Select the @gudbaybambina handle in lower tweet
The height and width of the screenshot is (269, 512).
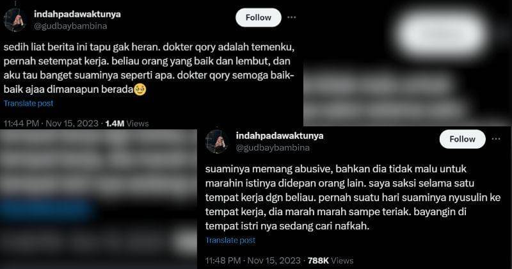pos(273,148)
